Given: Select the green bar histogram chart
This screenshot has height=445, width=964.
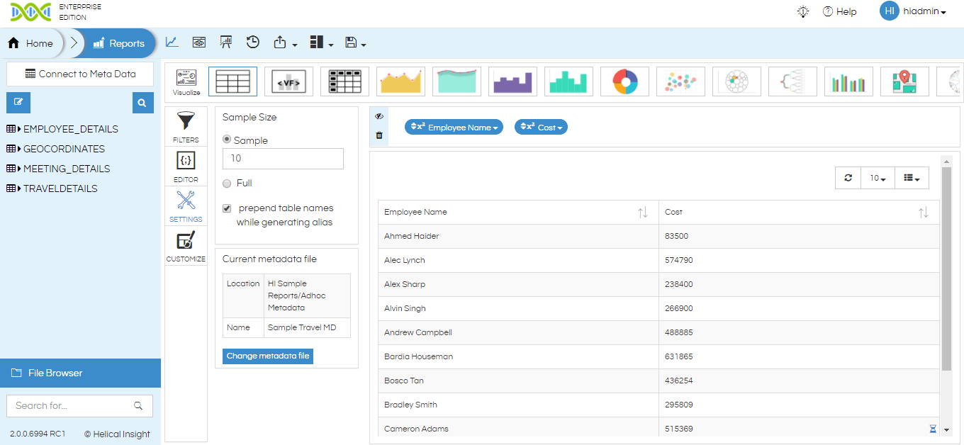Looking at the screenshot, I should point(568,81).
